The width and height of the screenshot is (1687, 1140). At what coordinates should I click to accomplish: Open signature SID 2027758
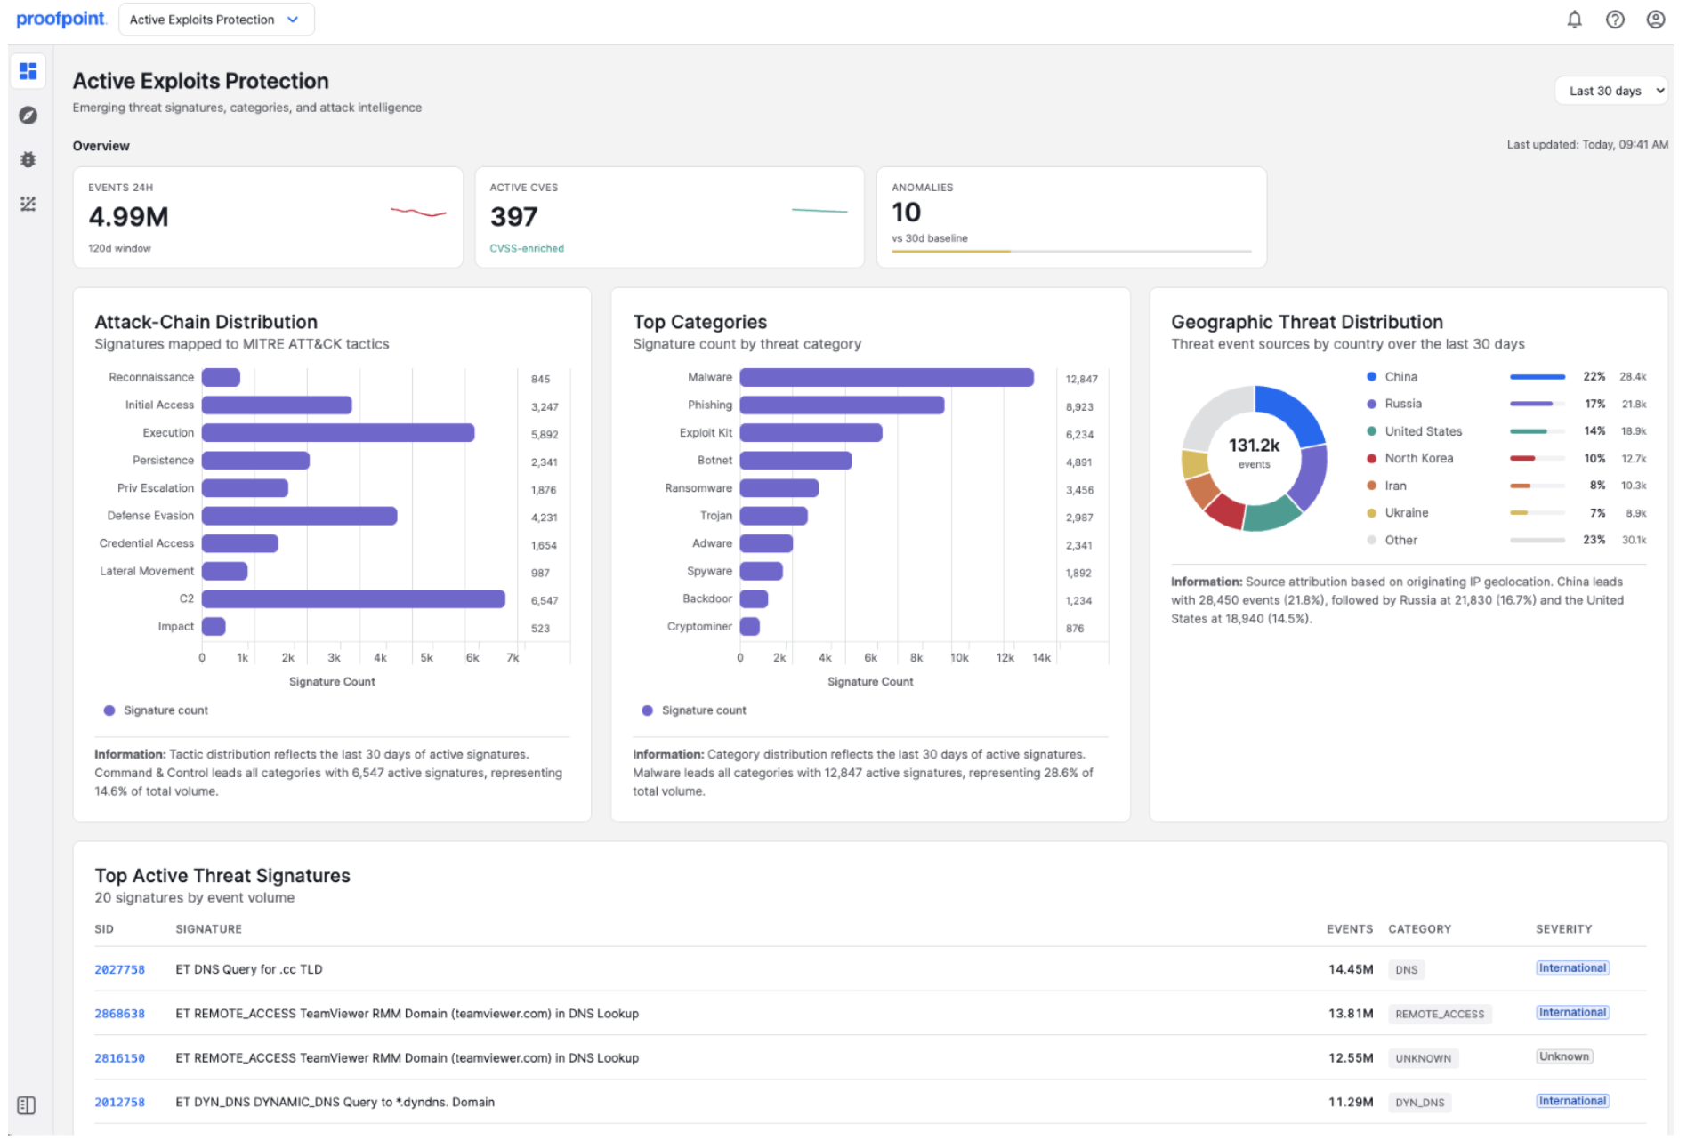[119, 970]
